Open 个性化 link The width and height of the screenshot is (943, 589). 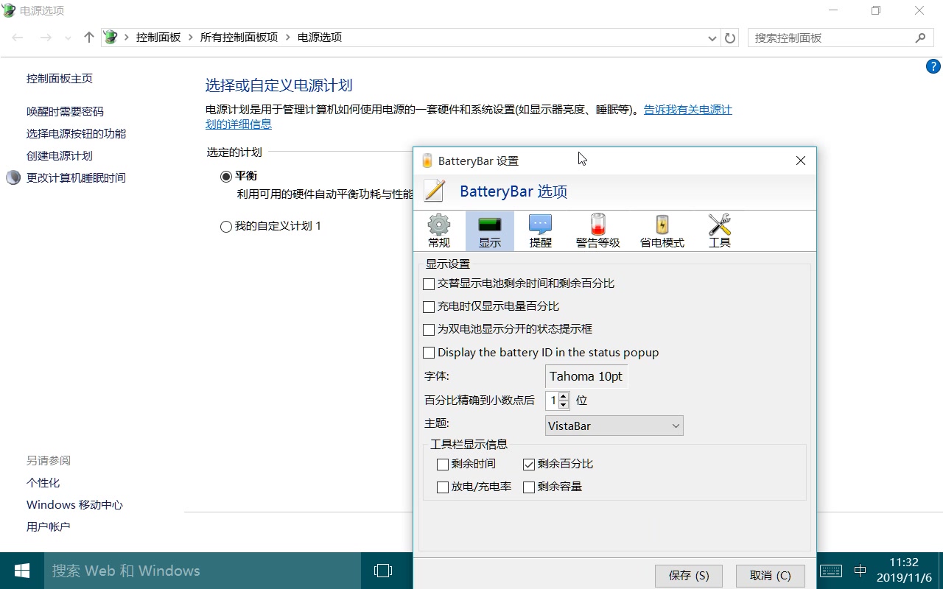pos(43,483)
